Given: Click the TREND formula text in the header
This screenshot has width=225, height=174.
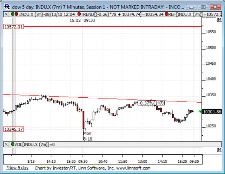Looking at the screenshot, I should pyautogui.click(x=122, y=14).
